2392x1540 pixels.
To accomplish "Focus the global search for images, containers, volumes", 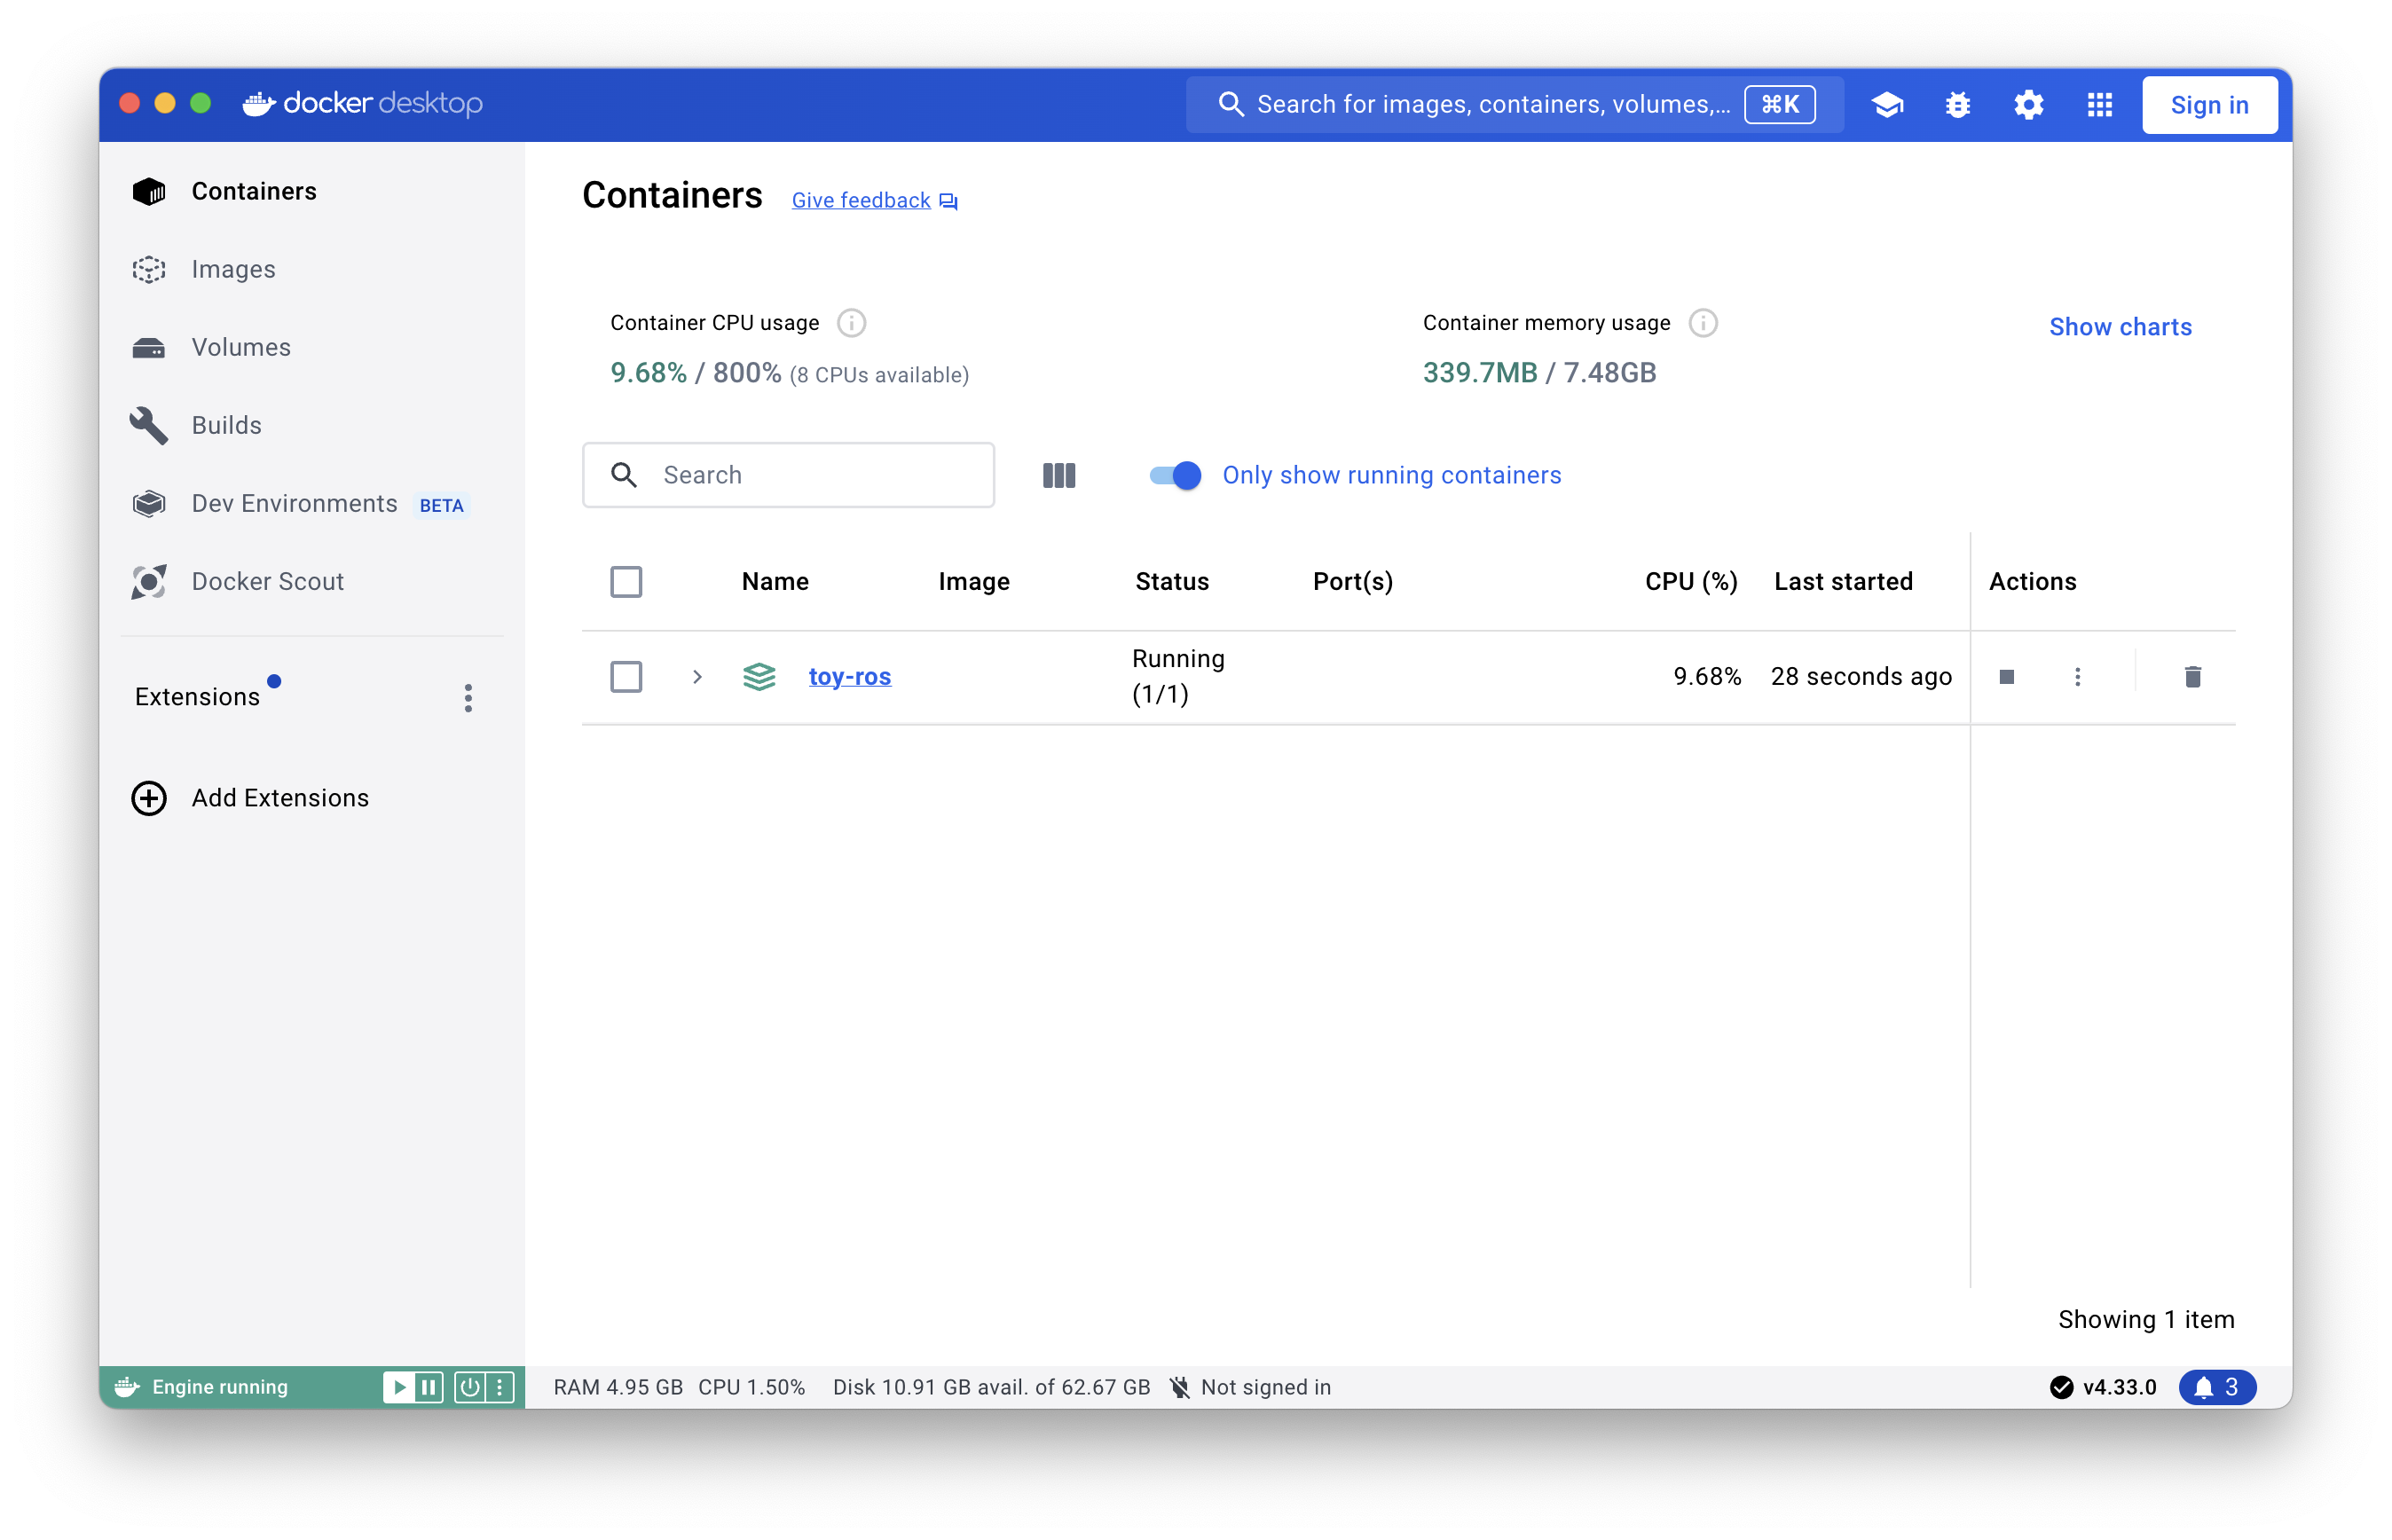I will [x=1515, y=104].
